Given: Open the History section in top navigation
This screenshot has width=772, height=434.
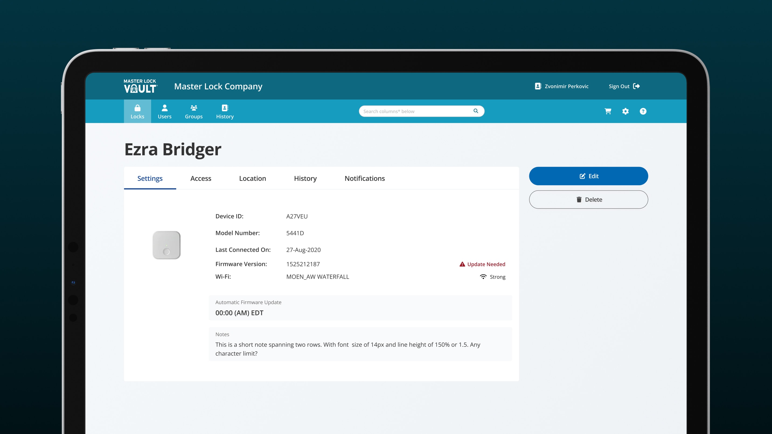Looking at the screenshot, I should pos(225,111).
